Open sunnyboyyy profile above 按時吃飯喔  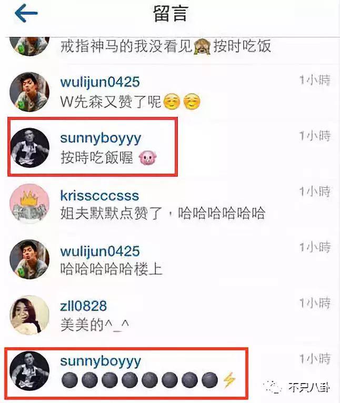[x=101, y=138]
